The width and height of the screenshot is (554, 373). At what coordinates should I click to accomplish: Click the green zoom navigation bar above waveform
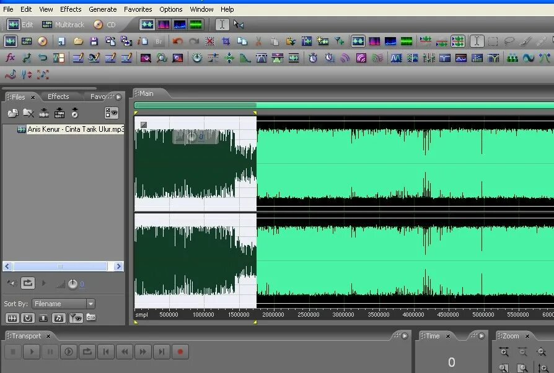click(344, 105)
